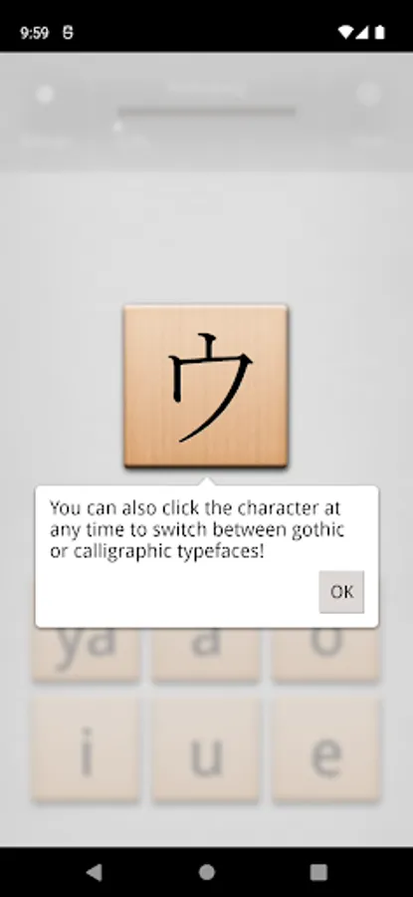Dismiss the typeface tip with OK
Screen dimensions: 413x897
pyautogui.click(x=341, y=591)
